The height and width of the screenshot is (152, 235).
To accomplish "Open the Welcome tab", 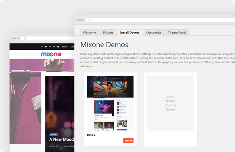I will [x=89, y=33].
